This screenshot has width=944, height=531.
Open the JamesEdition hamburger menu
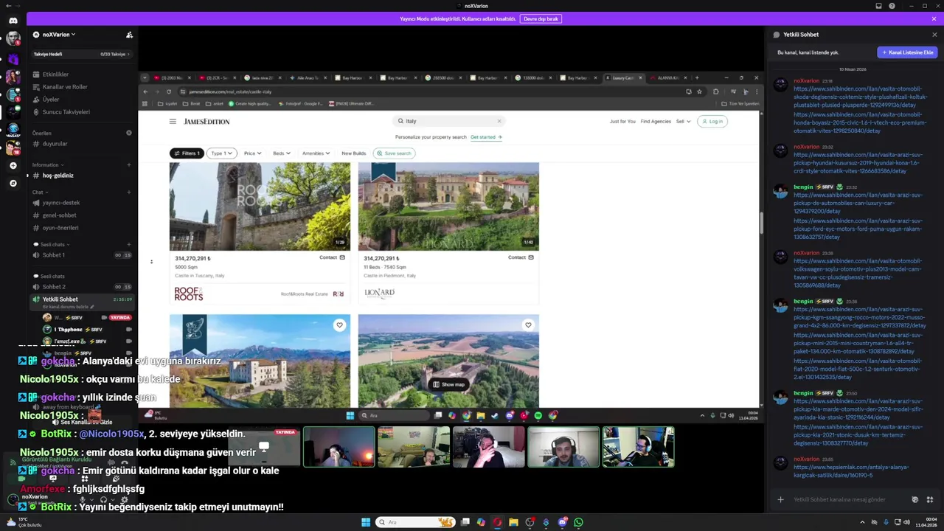click(173, 121)
